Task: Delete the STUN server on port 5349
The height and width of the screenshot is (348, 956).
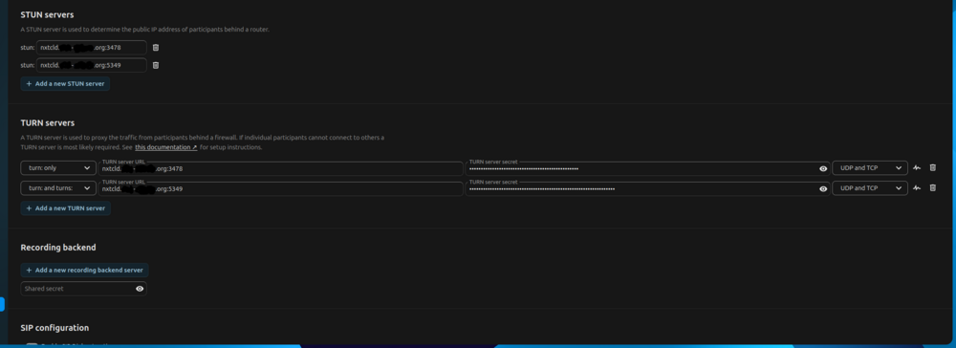Action: [x=156, y=65]
